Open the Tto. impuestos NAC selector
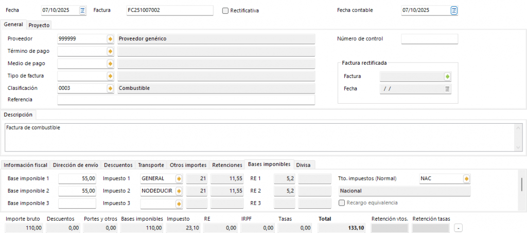The width and height of the screenshot is (527, 233). [x=467, y=179]
